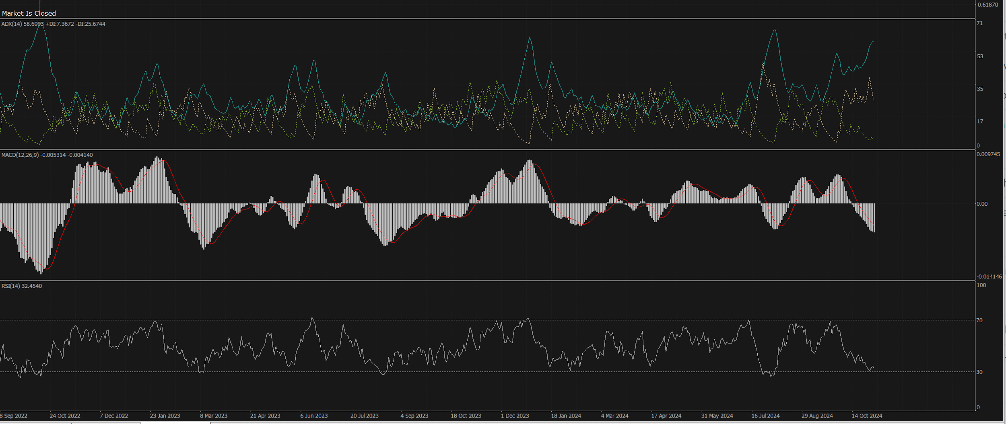Click the Market Is Closed notice
1006x424 pixels.
pos(29,13)
